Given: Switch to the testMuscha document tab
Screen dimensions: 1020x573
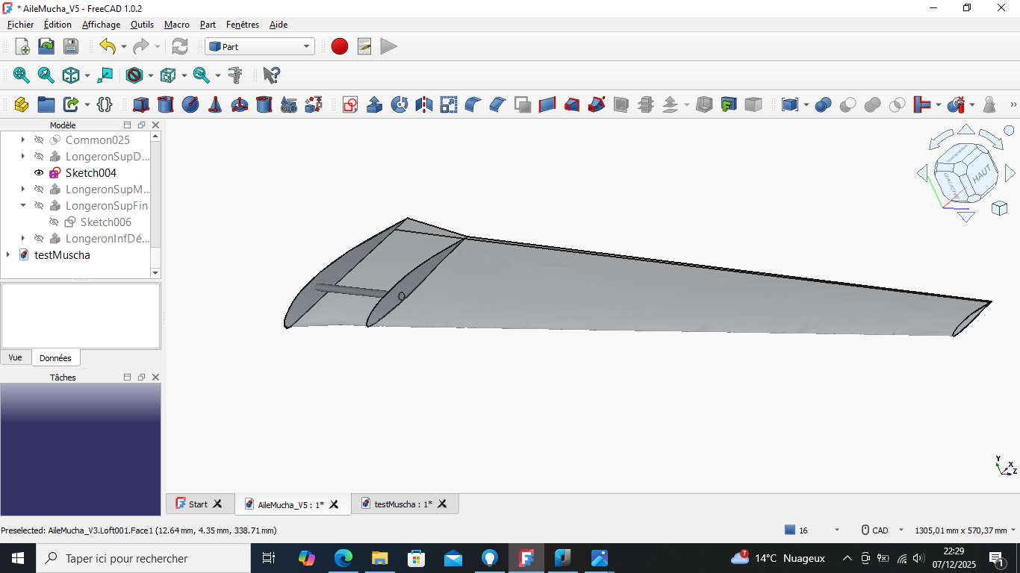Looking at the screenshot, I should pyautogui.click(x=402, y=504).
